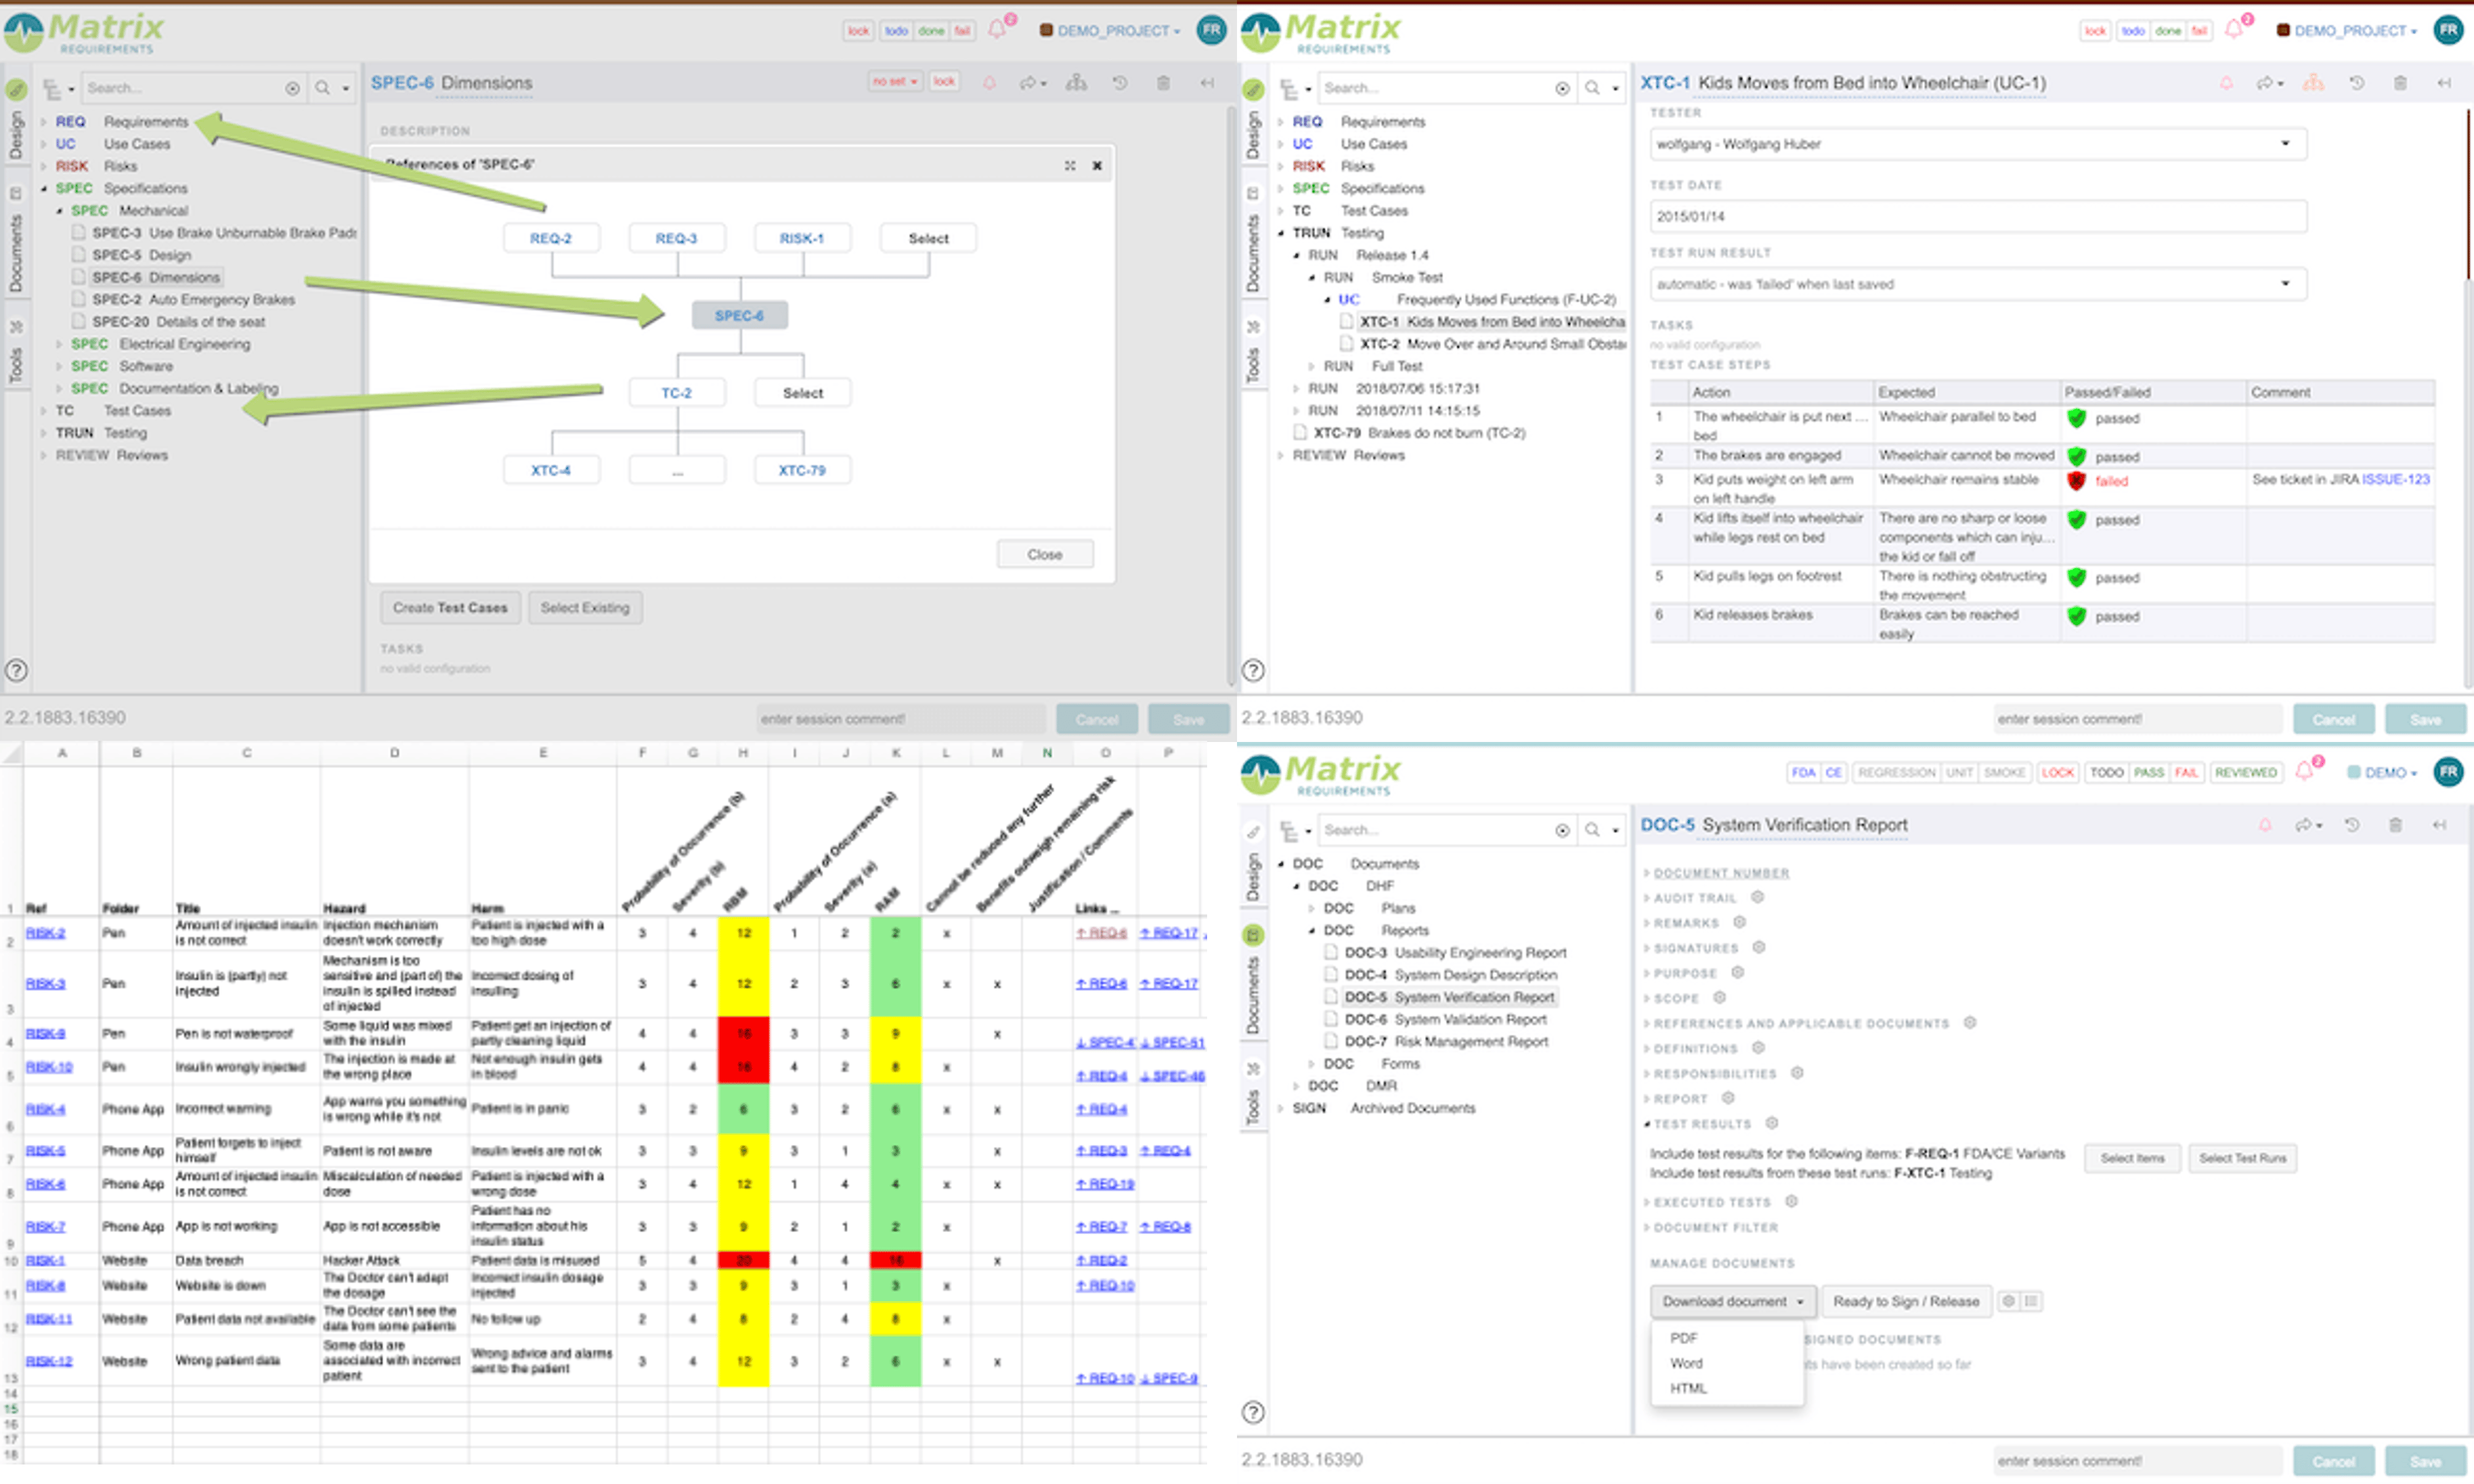Click the red RBM cell for RISK-9

(744, 1033)
